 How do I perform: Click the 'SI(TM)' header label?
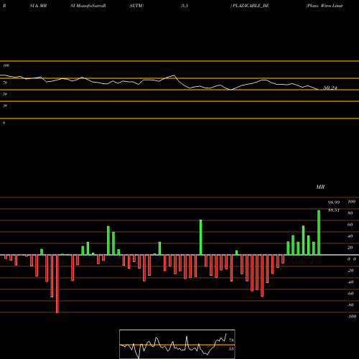(x=136, y=6)
